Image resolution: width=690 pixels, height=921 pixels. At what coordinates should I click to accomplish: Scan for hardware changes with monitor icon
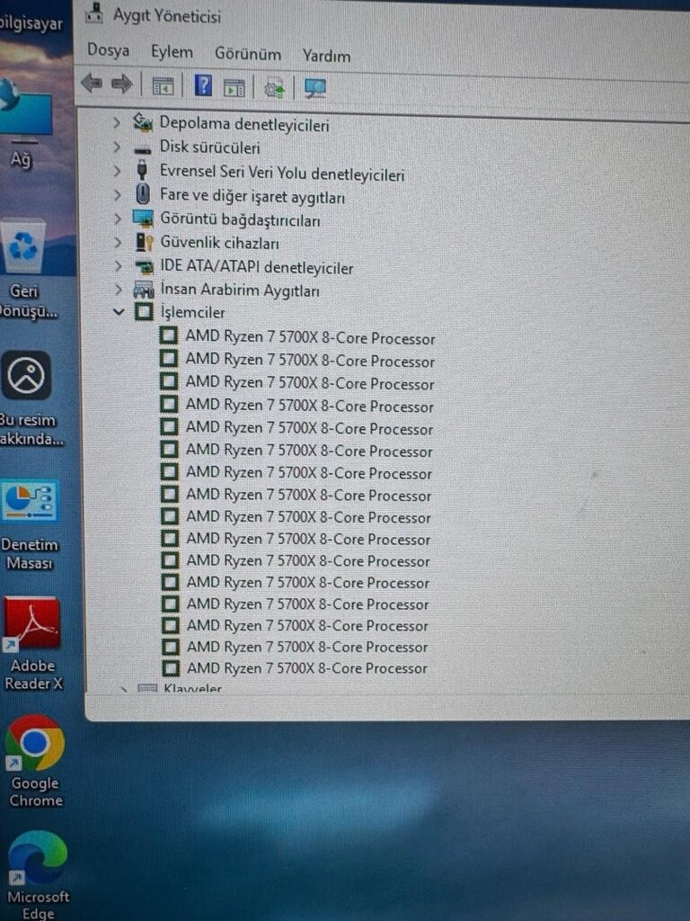click(315, 89)
